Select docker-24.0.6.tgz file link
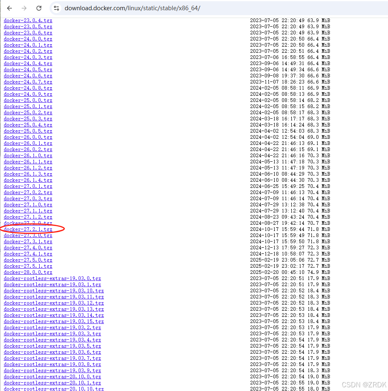The width and height of the screenshot is (388, 391). (x=28, y=76)
